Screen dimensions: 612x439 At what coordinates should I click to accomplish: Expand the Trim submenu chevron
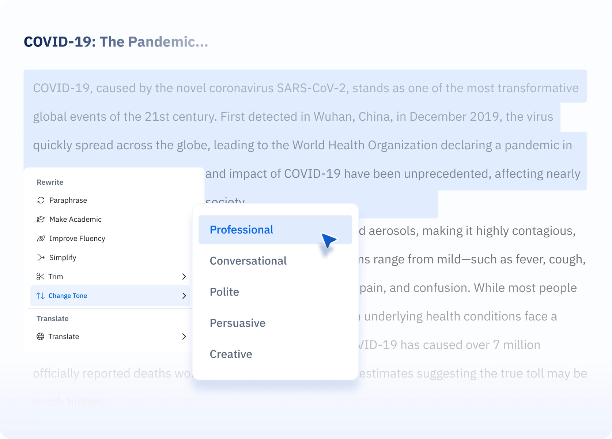(184, 277)
